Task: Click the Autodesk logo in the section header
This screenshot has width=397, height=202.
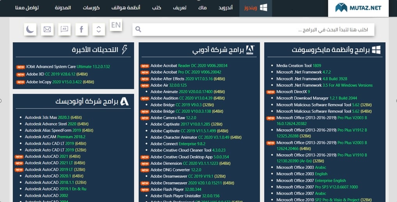Action: point(124,101)
